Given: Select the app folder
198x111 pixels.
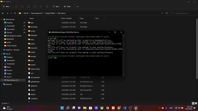Looking at the screenshot, I should point(32,23).
